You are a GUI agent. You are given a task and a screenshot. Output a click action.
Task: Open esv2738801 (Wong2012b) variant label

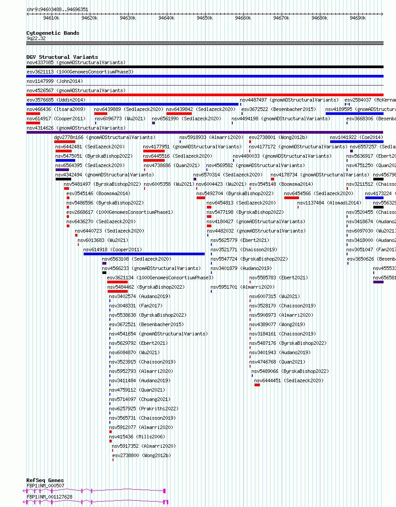pyautogui.click(x=278, y=137)
